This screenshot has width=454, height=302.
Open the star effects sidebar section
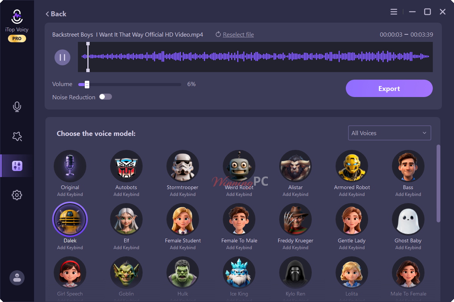coord(17,136)
